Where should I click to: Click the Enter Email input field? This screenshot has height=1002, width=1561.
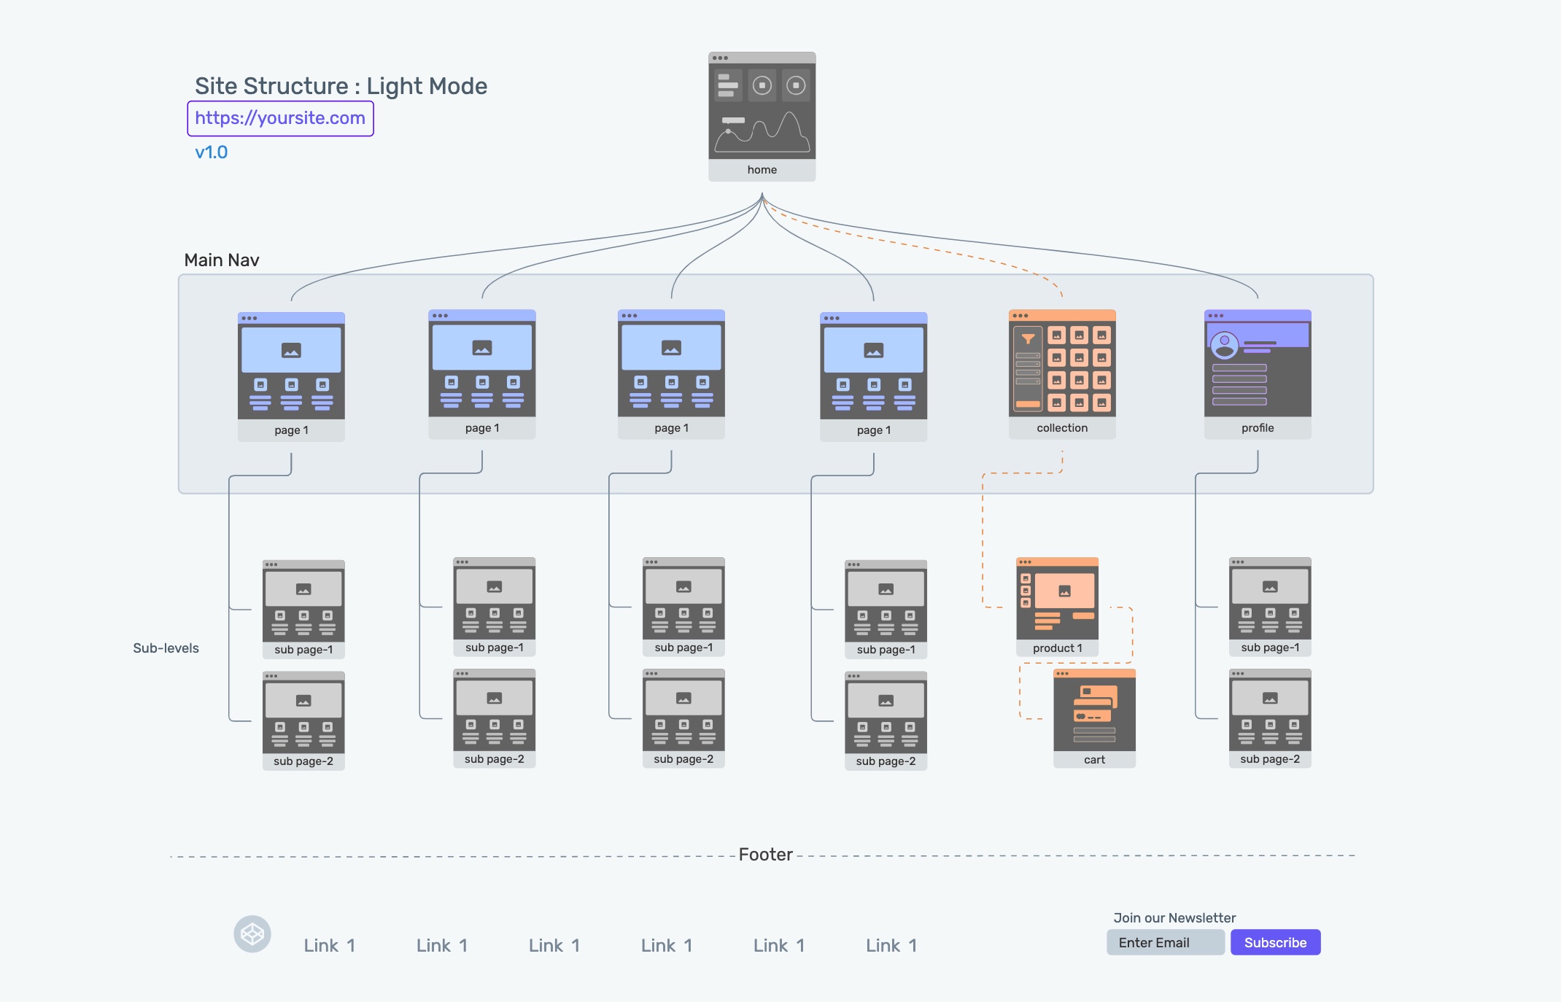[1165, 942]
